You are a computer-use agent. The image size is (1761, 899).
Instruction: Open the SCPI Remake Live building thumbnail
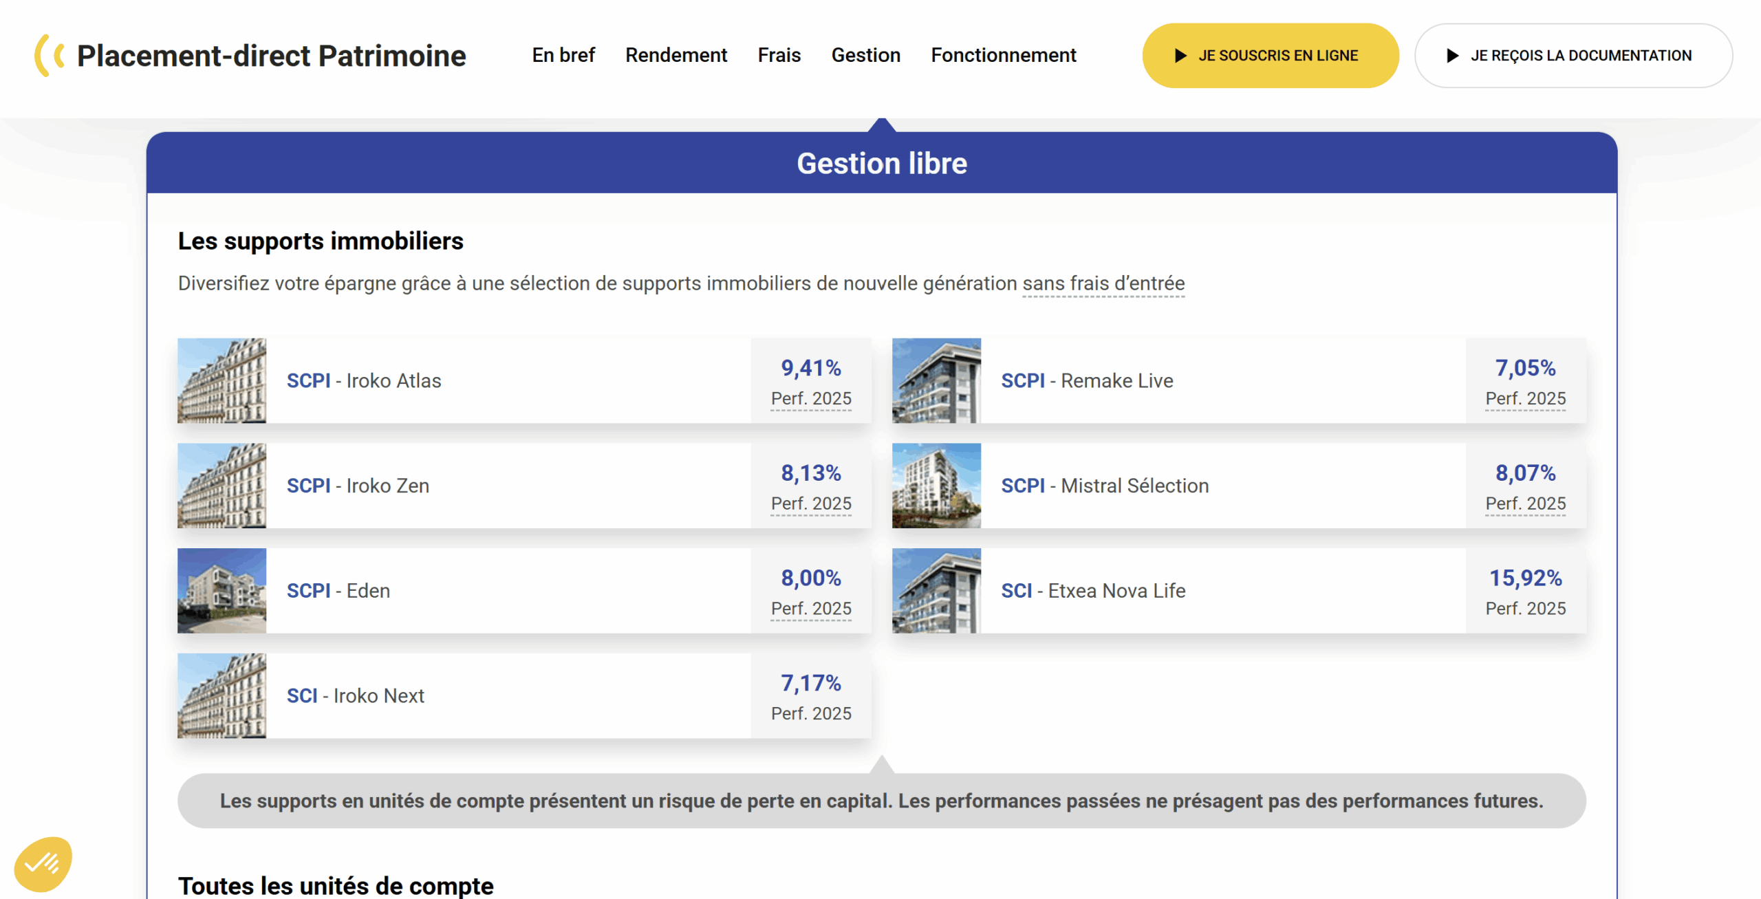coord(936,380)
